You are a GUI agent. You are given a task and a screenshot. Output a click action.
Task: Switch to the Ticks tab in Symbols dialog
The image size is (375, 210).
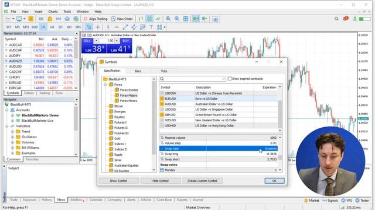tap(164, 71)
